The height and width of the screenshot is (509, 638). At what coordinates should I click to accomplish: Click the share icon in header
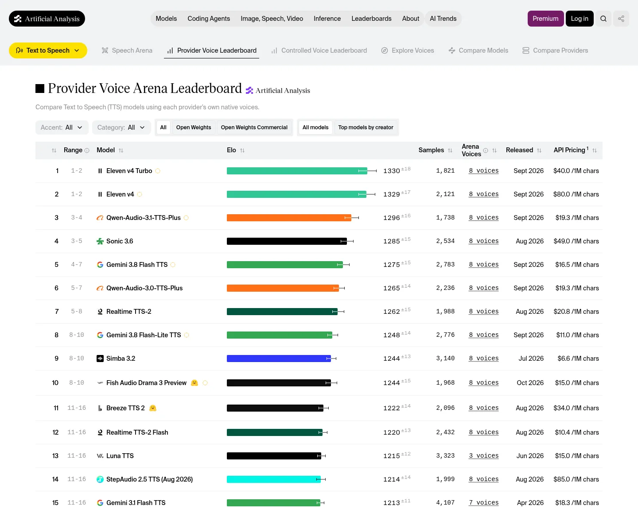point(621,19)
